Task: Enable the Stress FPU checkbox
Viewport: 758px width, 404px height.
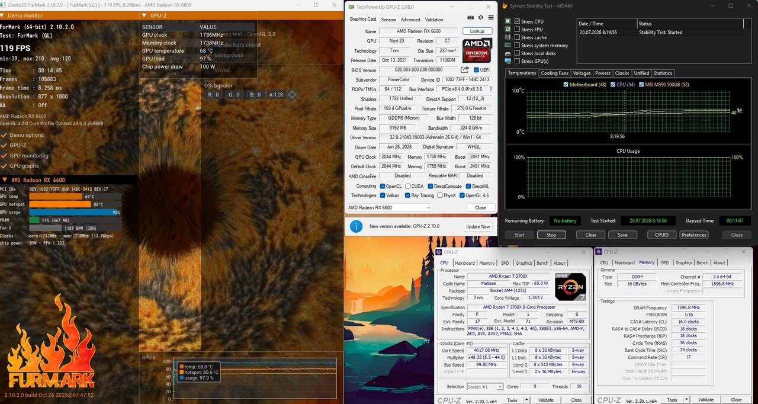Action: click(518, 29)
